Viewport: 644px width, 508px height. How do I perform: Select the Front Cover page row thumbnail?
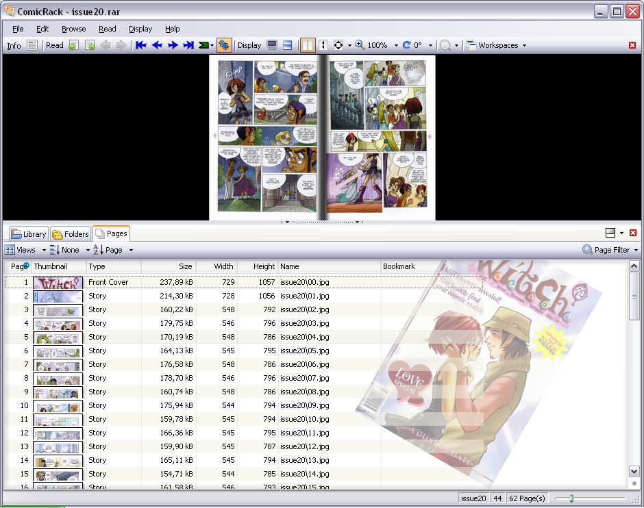pyautogui.click(x=58, y=282)
